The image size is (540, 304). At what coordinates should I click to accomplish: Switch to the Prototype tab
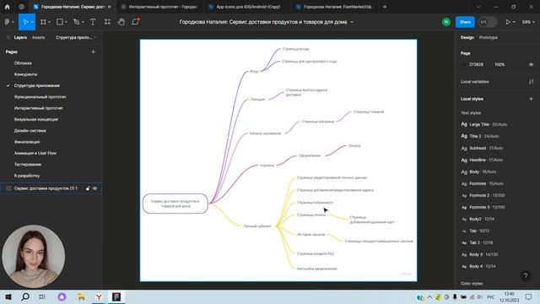coord(488,37)
